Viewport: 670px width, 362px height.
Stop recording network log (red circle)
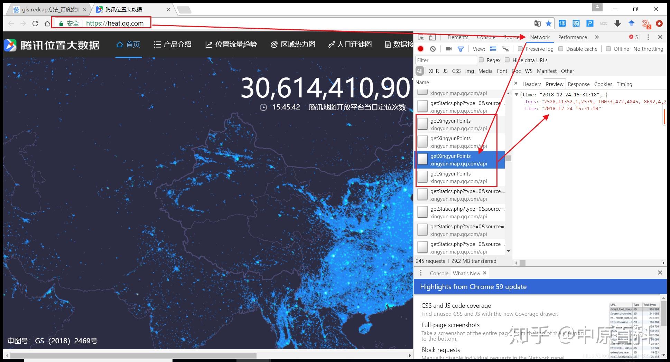pyautogui.click(x=420, y=49)
